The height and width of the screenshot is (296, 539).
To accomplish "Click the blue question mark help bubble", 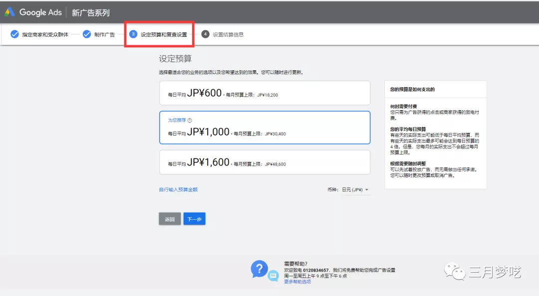I will tap(259, 270).
